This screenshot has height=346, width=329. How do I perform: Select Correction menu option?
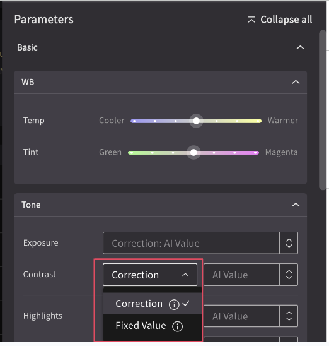(x=153, y=304)
